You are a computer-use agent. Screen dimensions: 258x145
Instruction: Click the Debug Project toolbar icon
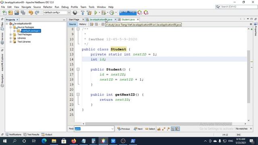coord(104,12)
